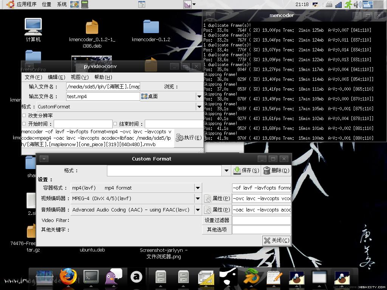Toggle the 结束时间 checkbox
The image size is (387, 290).
click(115, 124)
